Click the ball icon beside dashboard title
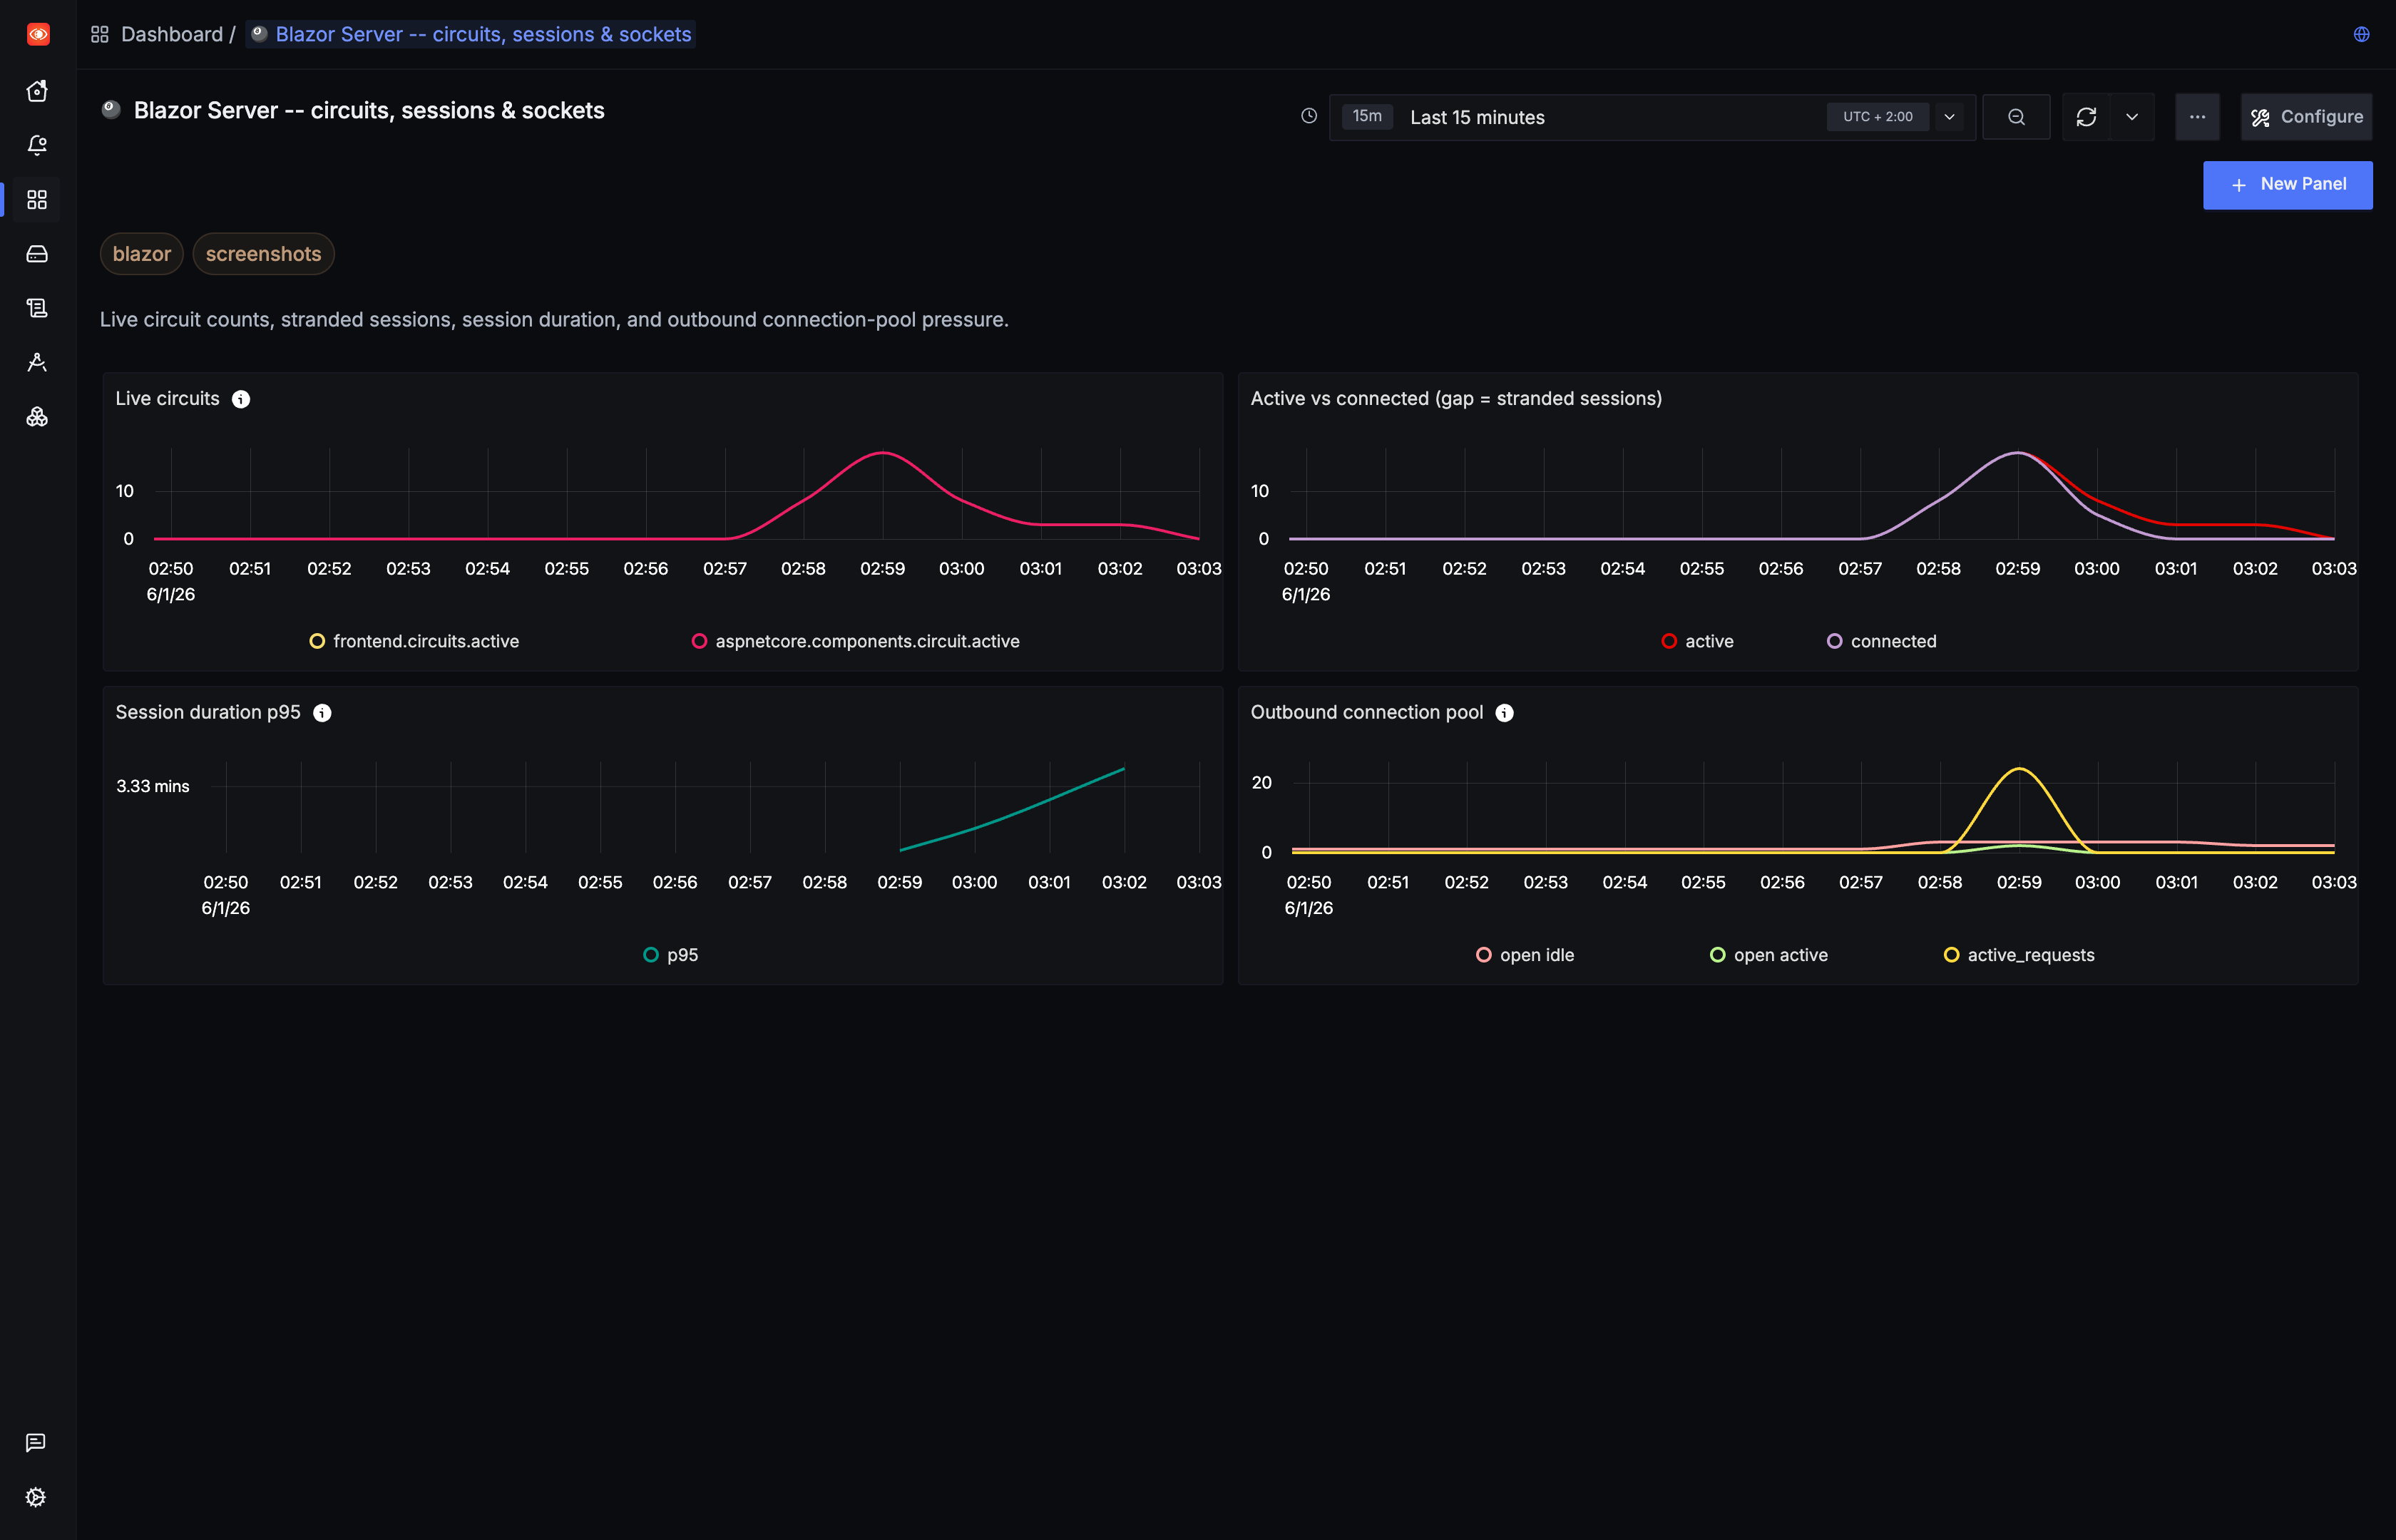Viewport: 2396px width, 1540px height. click(x=111, y=110)
